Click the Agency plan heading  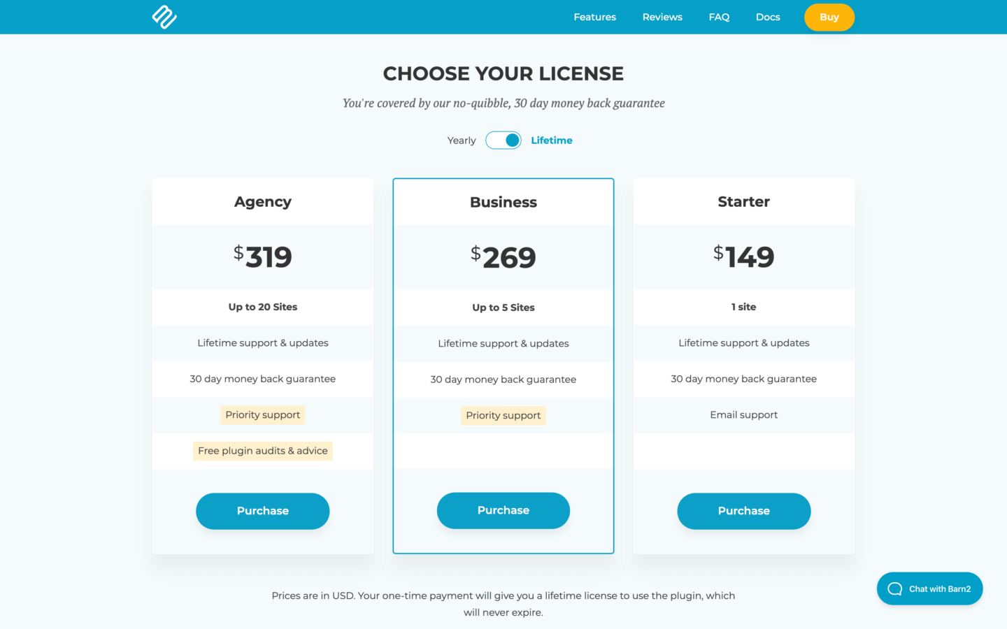click(263, 201)
